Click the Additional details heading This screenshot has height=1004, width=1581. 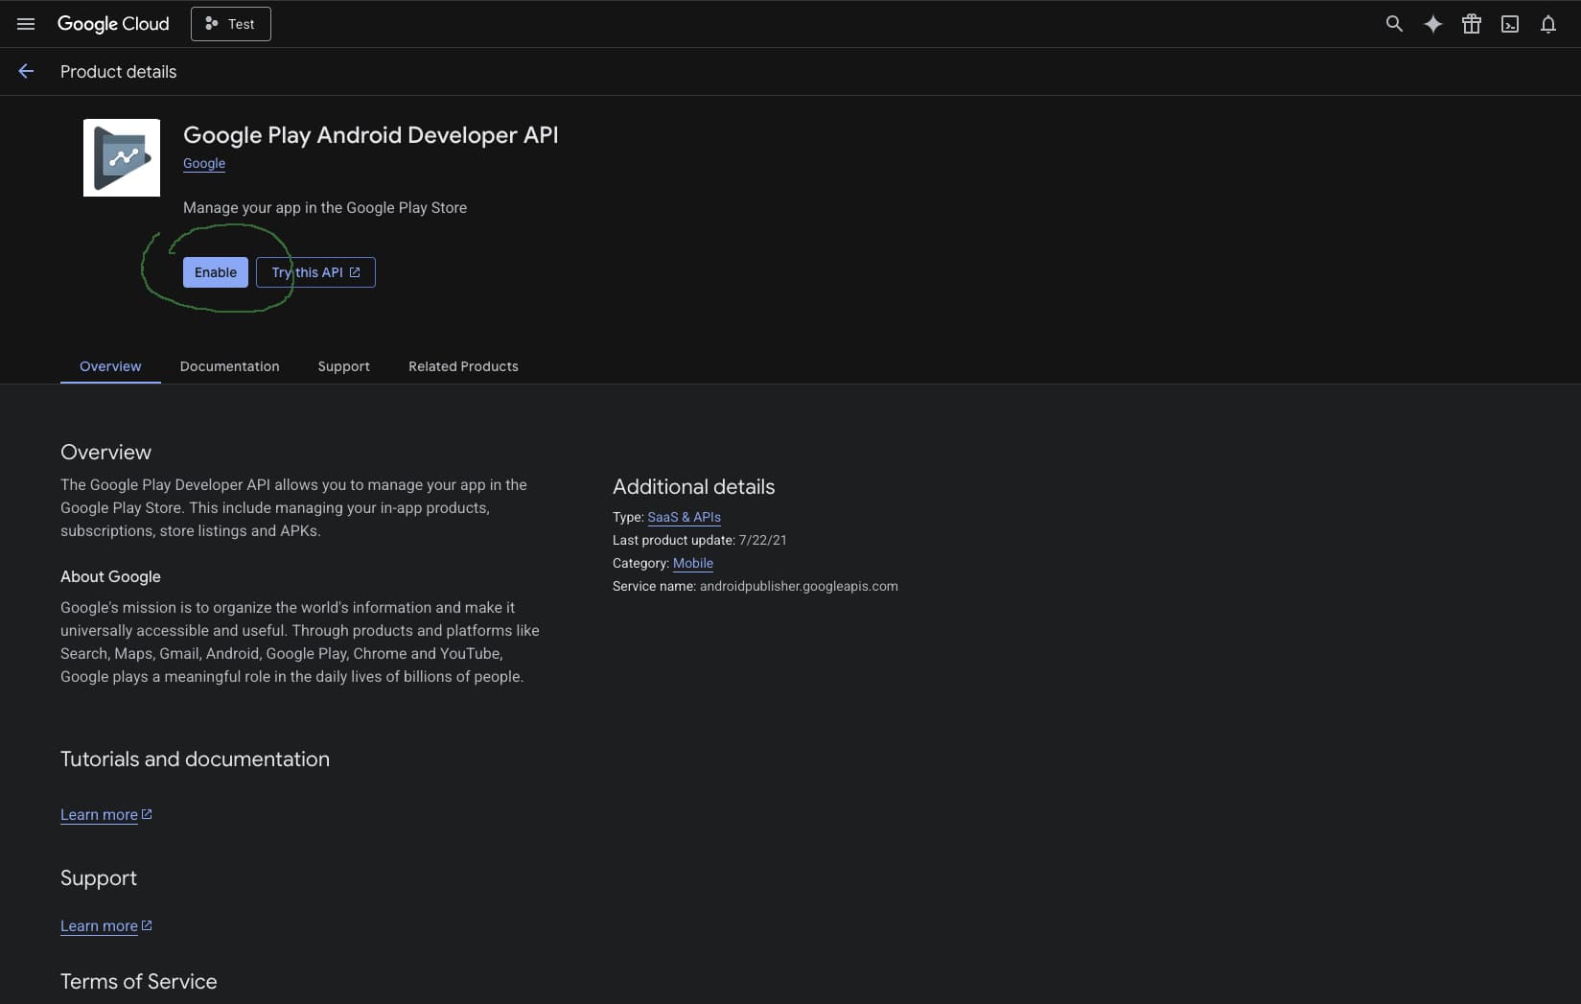(694, 486)
